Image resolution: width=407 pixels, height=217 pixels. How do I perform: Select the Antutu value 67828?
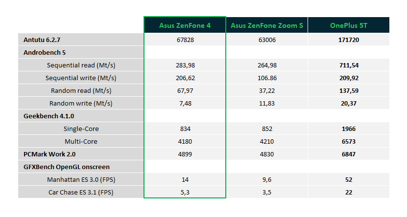(185, 40)
